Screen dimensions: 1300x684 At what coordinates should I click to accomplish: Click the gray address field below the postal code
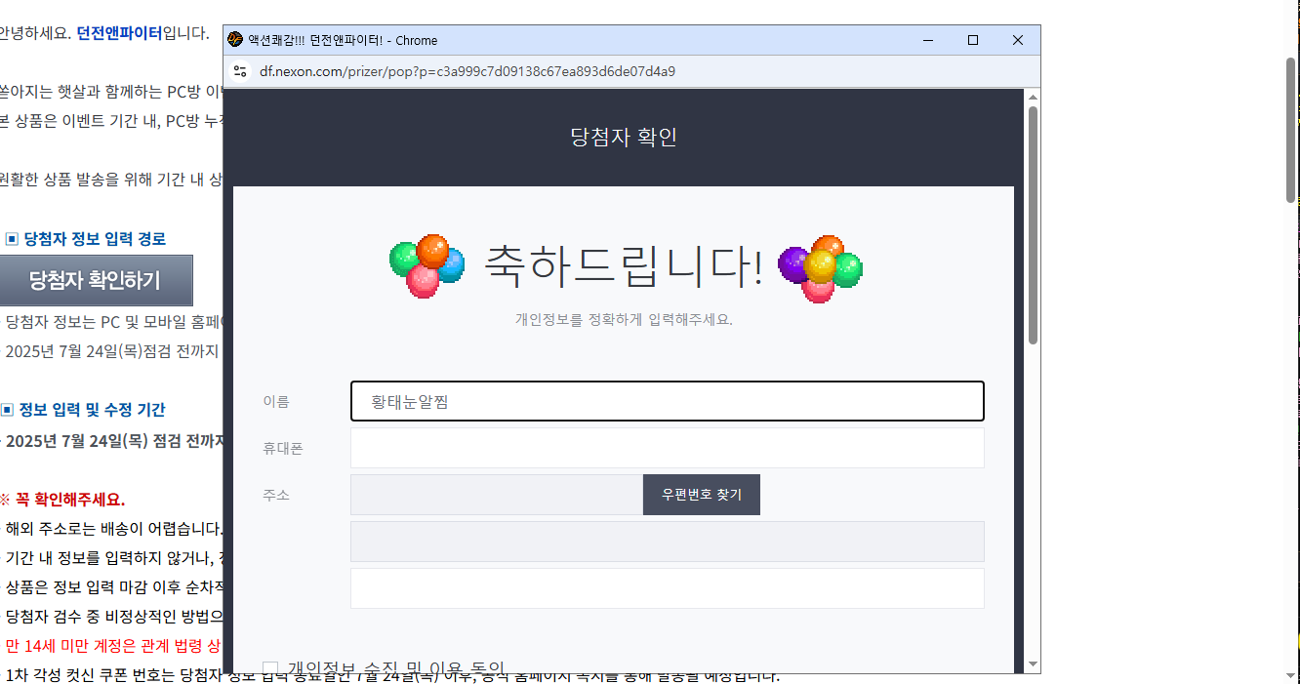coord(668,542)
